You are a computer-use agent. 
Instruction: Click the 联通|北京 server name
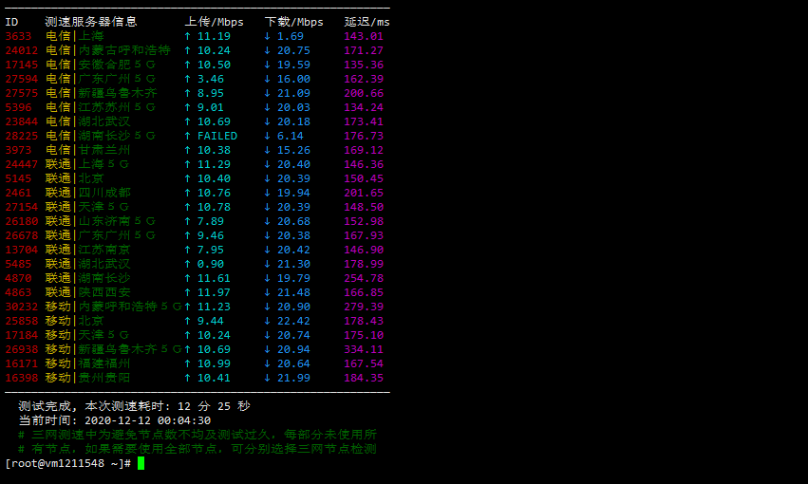point(75,178)
